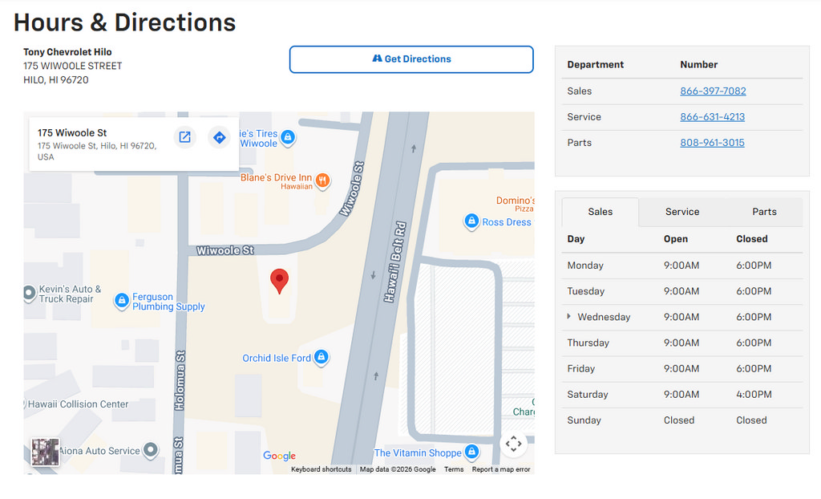The height and width of the screenshot is (499, 821).
Task: Open Keyboard shortcuts on map
Action: 321,469
